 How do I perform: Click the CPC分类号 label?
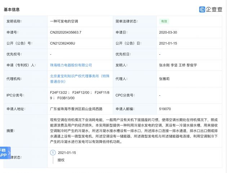[x=125, y=95]
